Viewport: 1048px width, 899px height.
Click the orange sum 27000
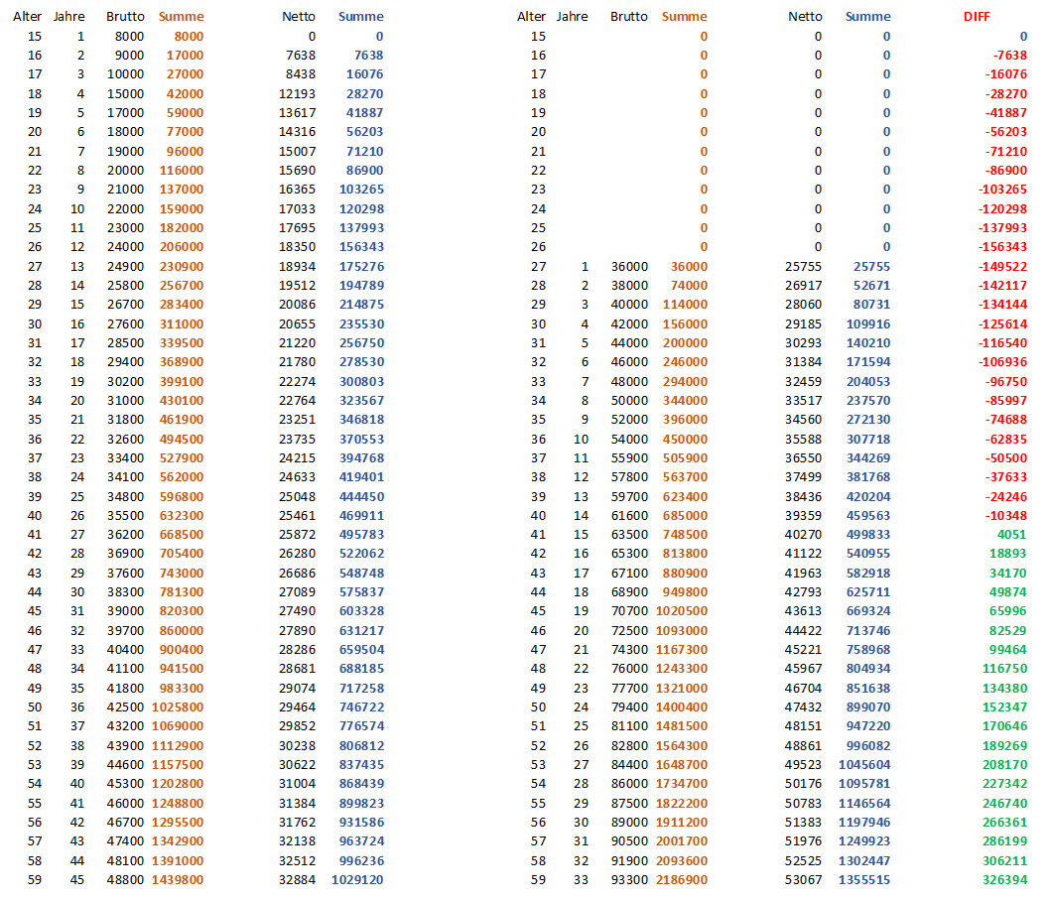pos(186,74)
